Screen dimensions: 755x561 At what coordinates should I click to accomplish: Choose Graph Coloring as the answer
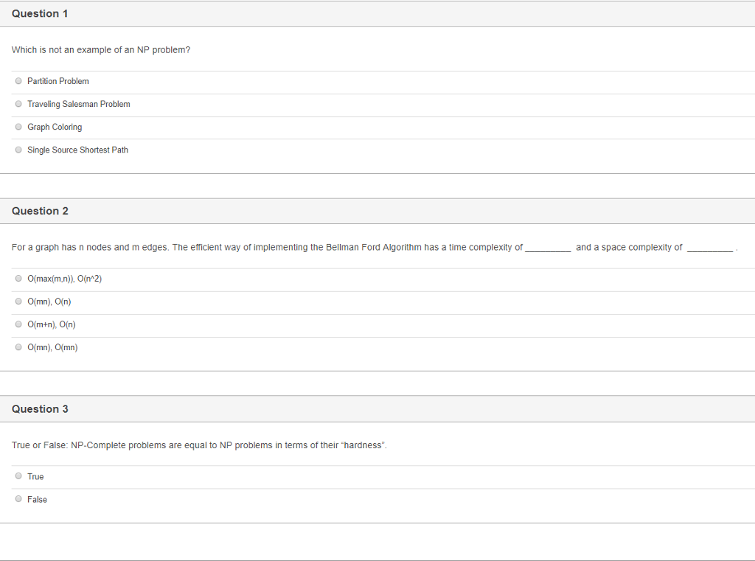[18, 126]
